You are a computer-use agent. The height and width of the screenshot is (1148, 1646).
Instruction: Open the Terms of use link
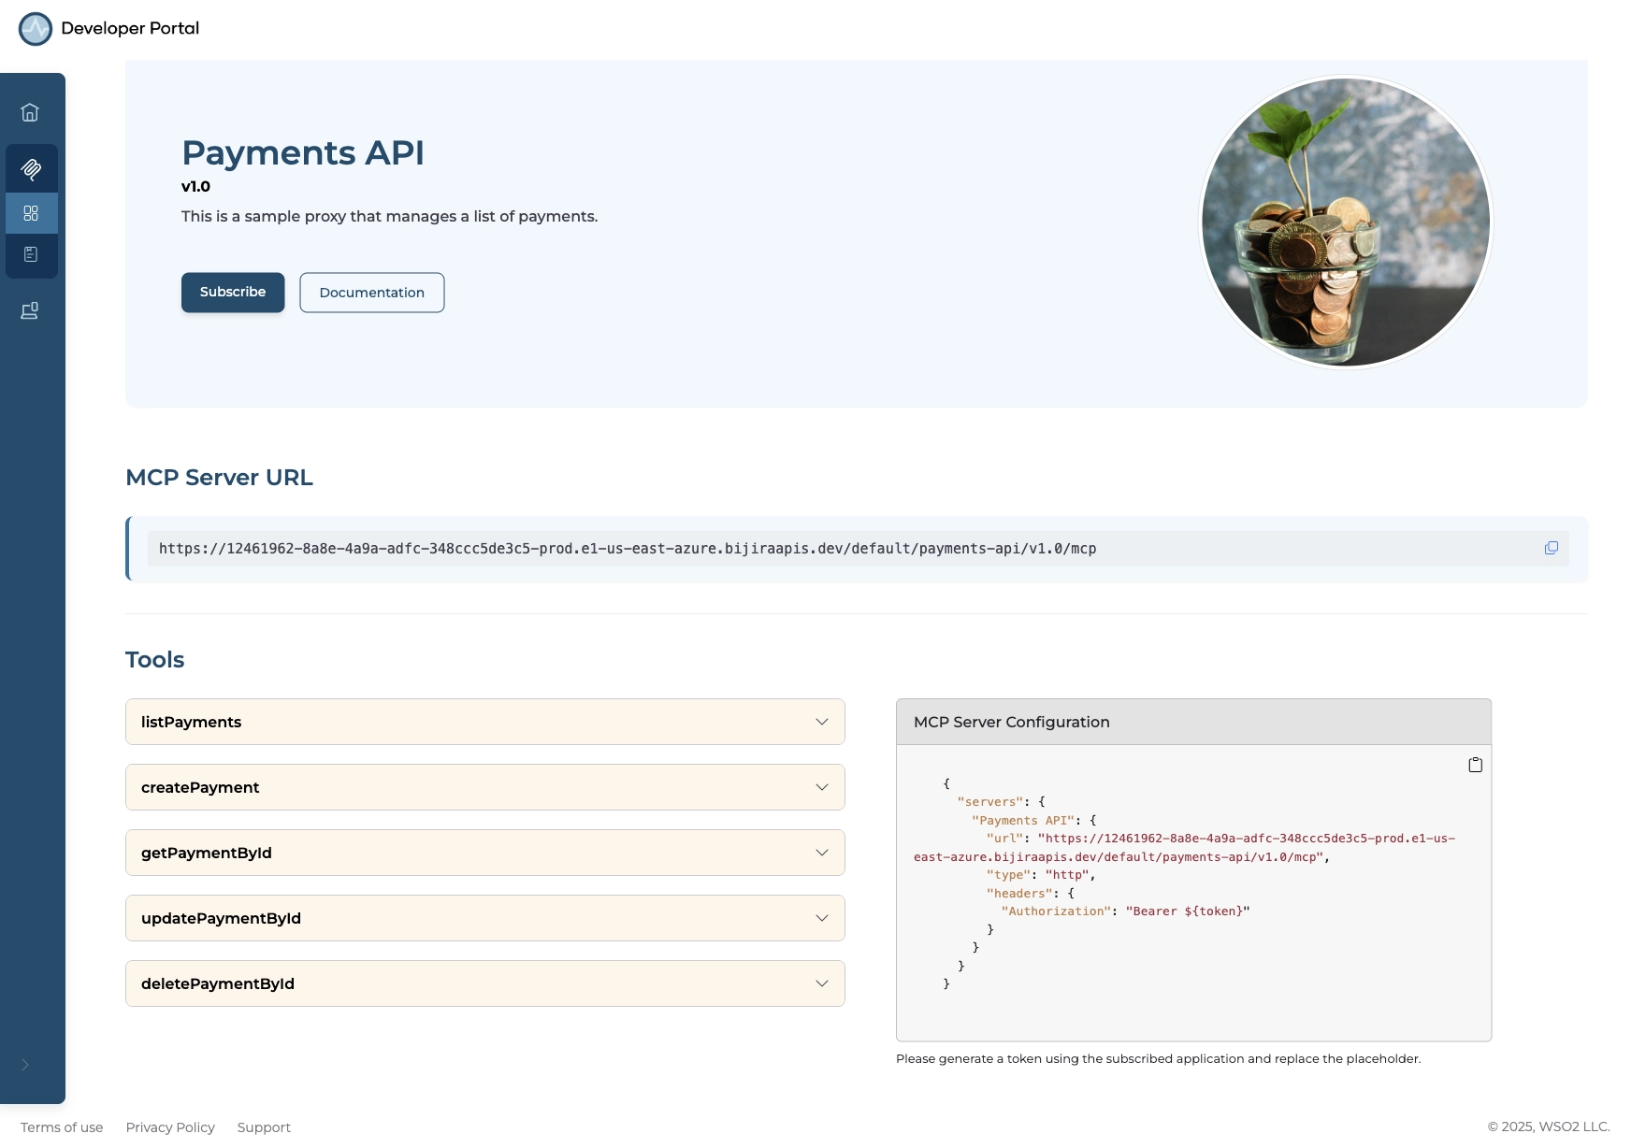point(62,1127)
